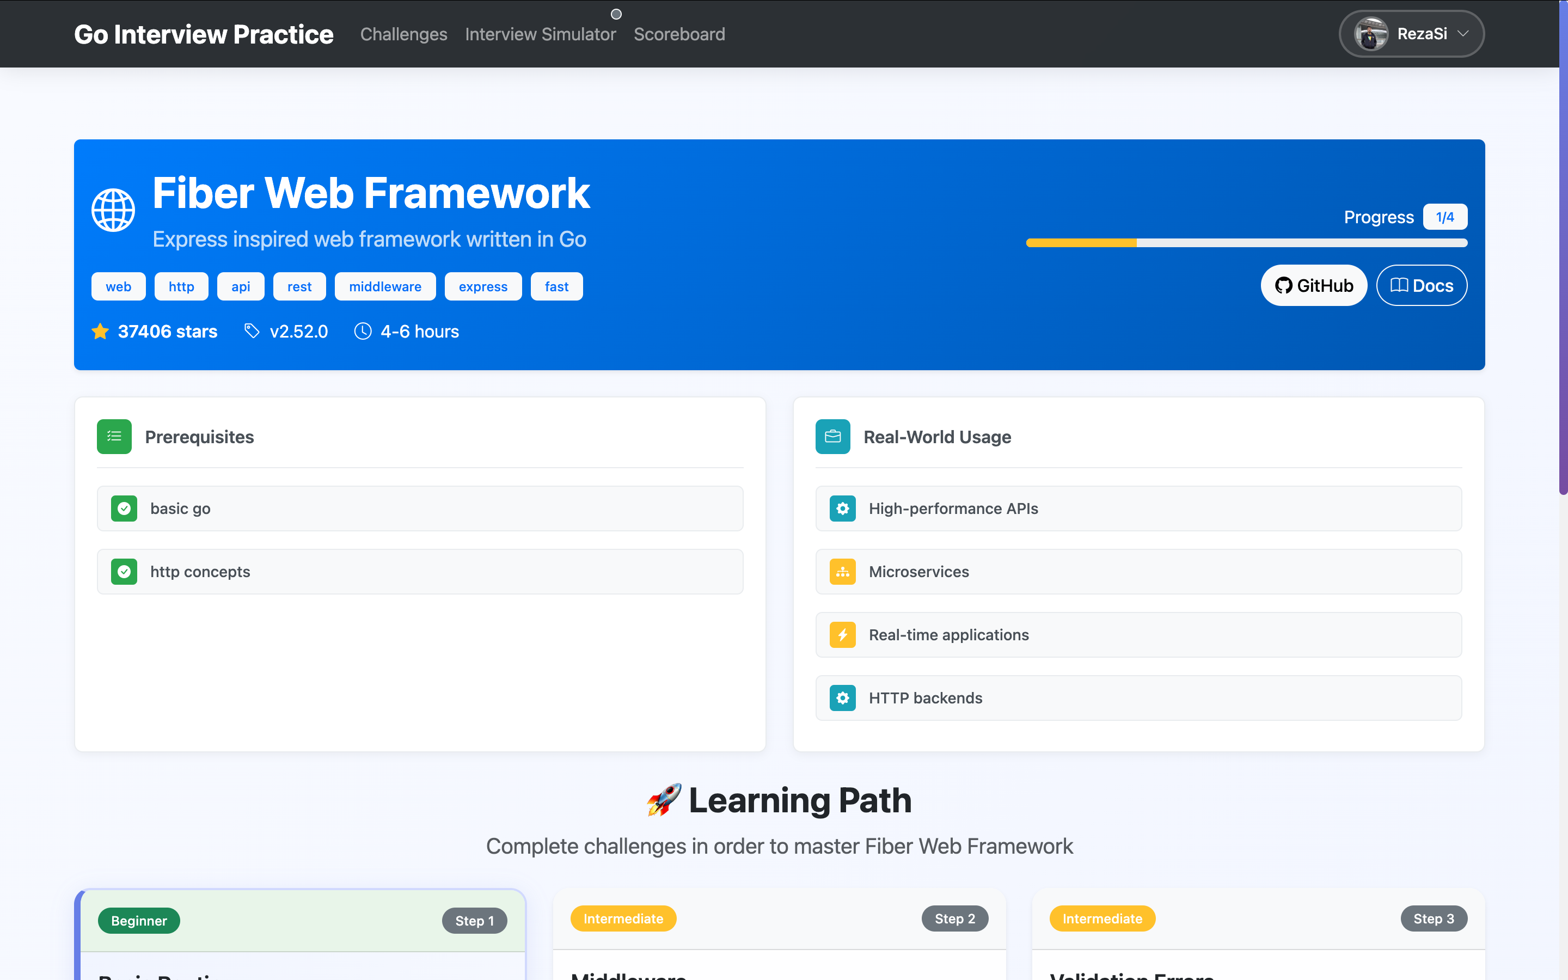Toggle the checkmark for basic go prerequisite
The height and width of the screenshot is (980, 1568).
[124, 509]
